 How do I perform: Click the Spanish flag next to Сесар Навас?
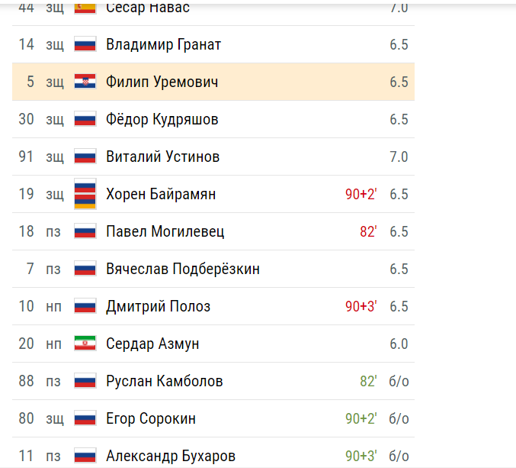pos(85,8)
